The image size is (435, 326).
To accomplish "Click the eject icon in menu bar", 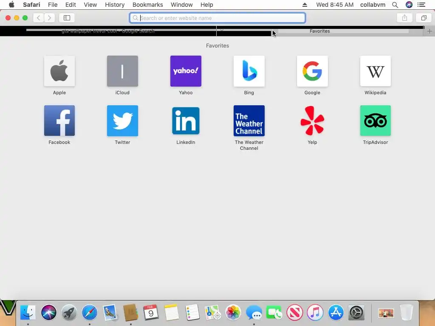I will pyautogui.click(x=305, y=5).
